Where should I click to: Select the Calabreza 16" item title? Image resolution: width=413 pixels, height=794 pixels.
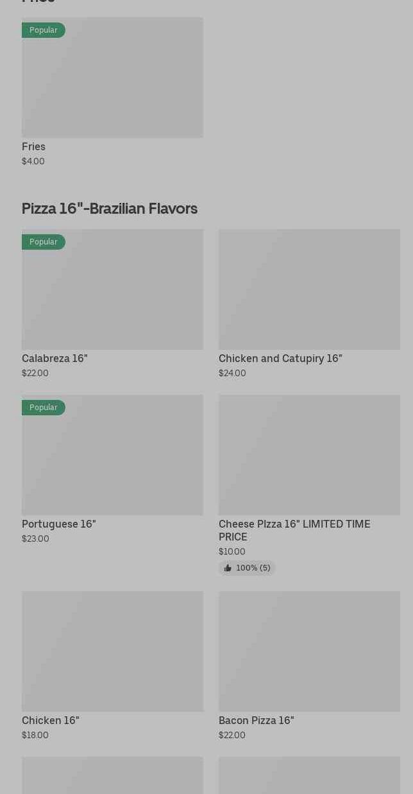[x=55, y=358]
